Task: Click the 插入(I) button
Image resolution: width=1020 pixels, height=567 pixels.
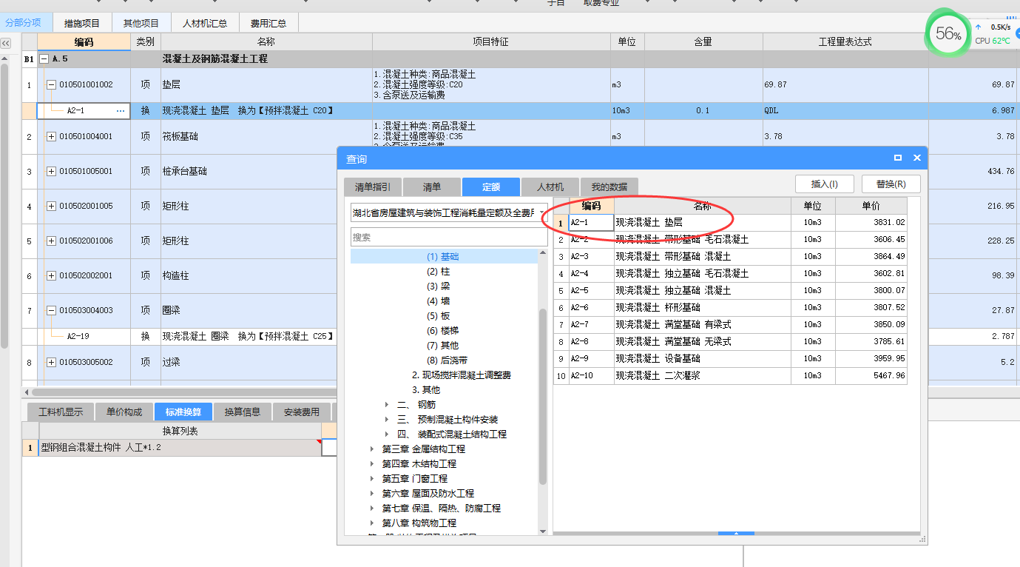Action: click(825, 184)
